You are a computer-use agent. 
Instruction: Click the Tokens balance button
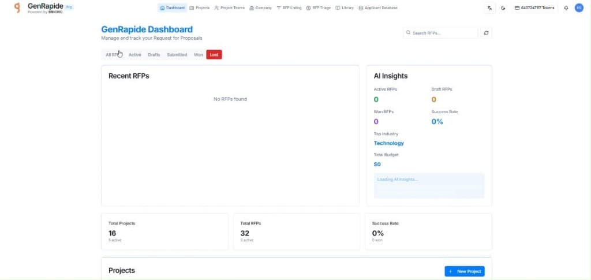click(534, 8)
